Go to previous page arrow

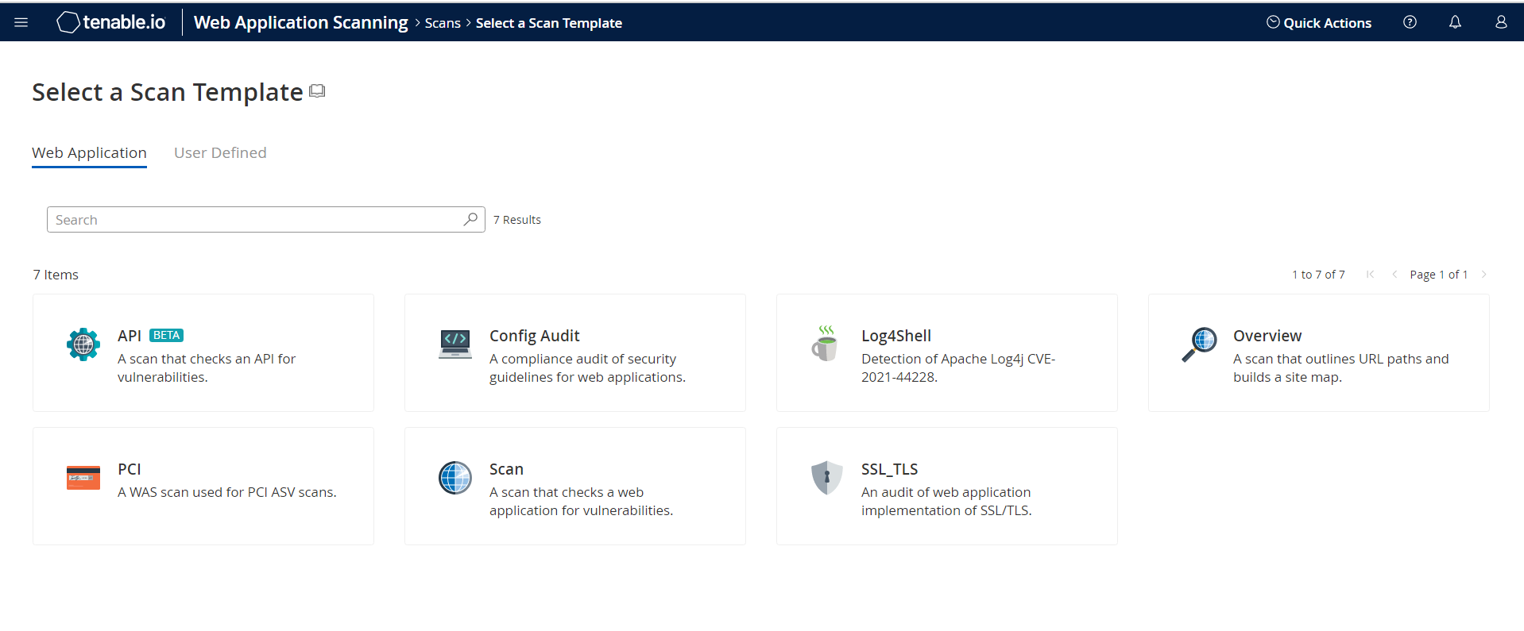tap(1394, 274)
